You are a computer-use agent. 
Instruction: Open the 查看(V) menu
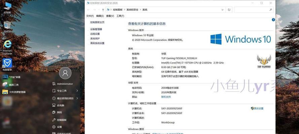[110, 16]
